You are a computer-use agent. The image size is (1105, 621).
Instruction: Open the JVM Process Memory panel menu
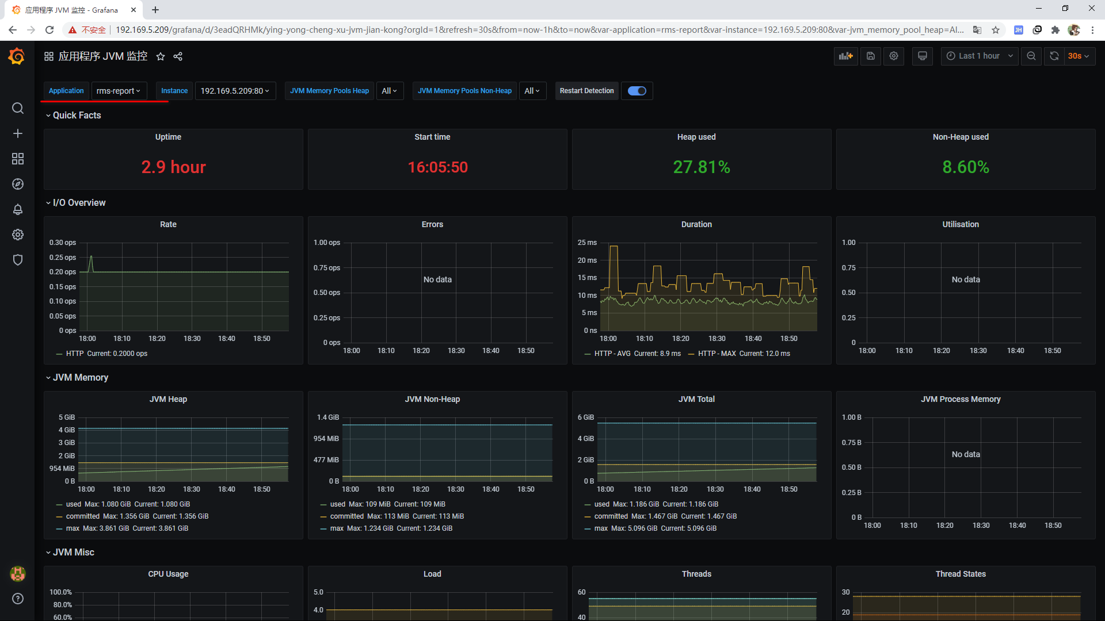tap(961, 399)
